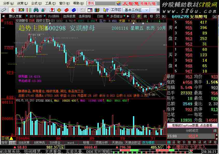Click the 山鹰纸业 大笔买入 news ticker

[189, 147]
